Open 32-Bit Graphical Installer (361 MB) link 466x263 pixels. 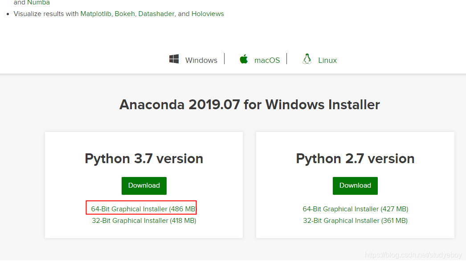[x=355, y=221]
